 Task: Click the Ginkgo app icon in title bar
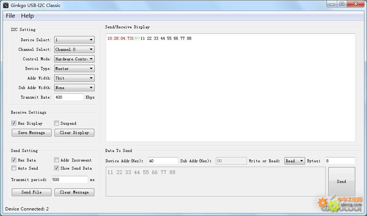(6, 5)
